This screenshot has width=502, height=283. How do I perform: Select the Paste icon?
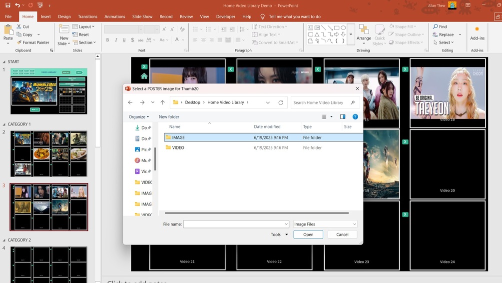[x=8, y=30]
